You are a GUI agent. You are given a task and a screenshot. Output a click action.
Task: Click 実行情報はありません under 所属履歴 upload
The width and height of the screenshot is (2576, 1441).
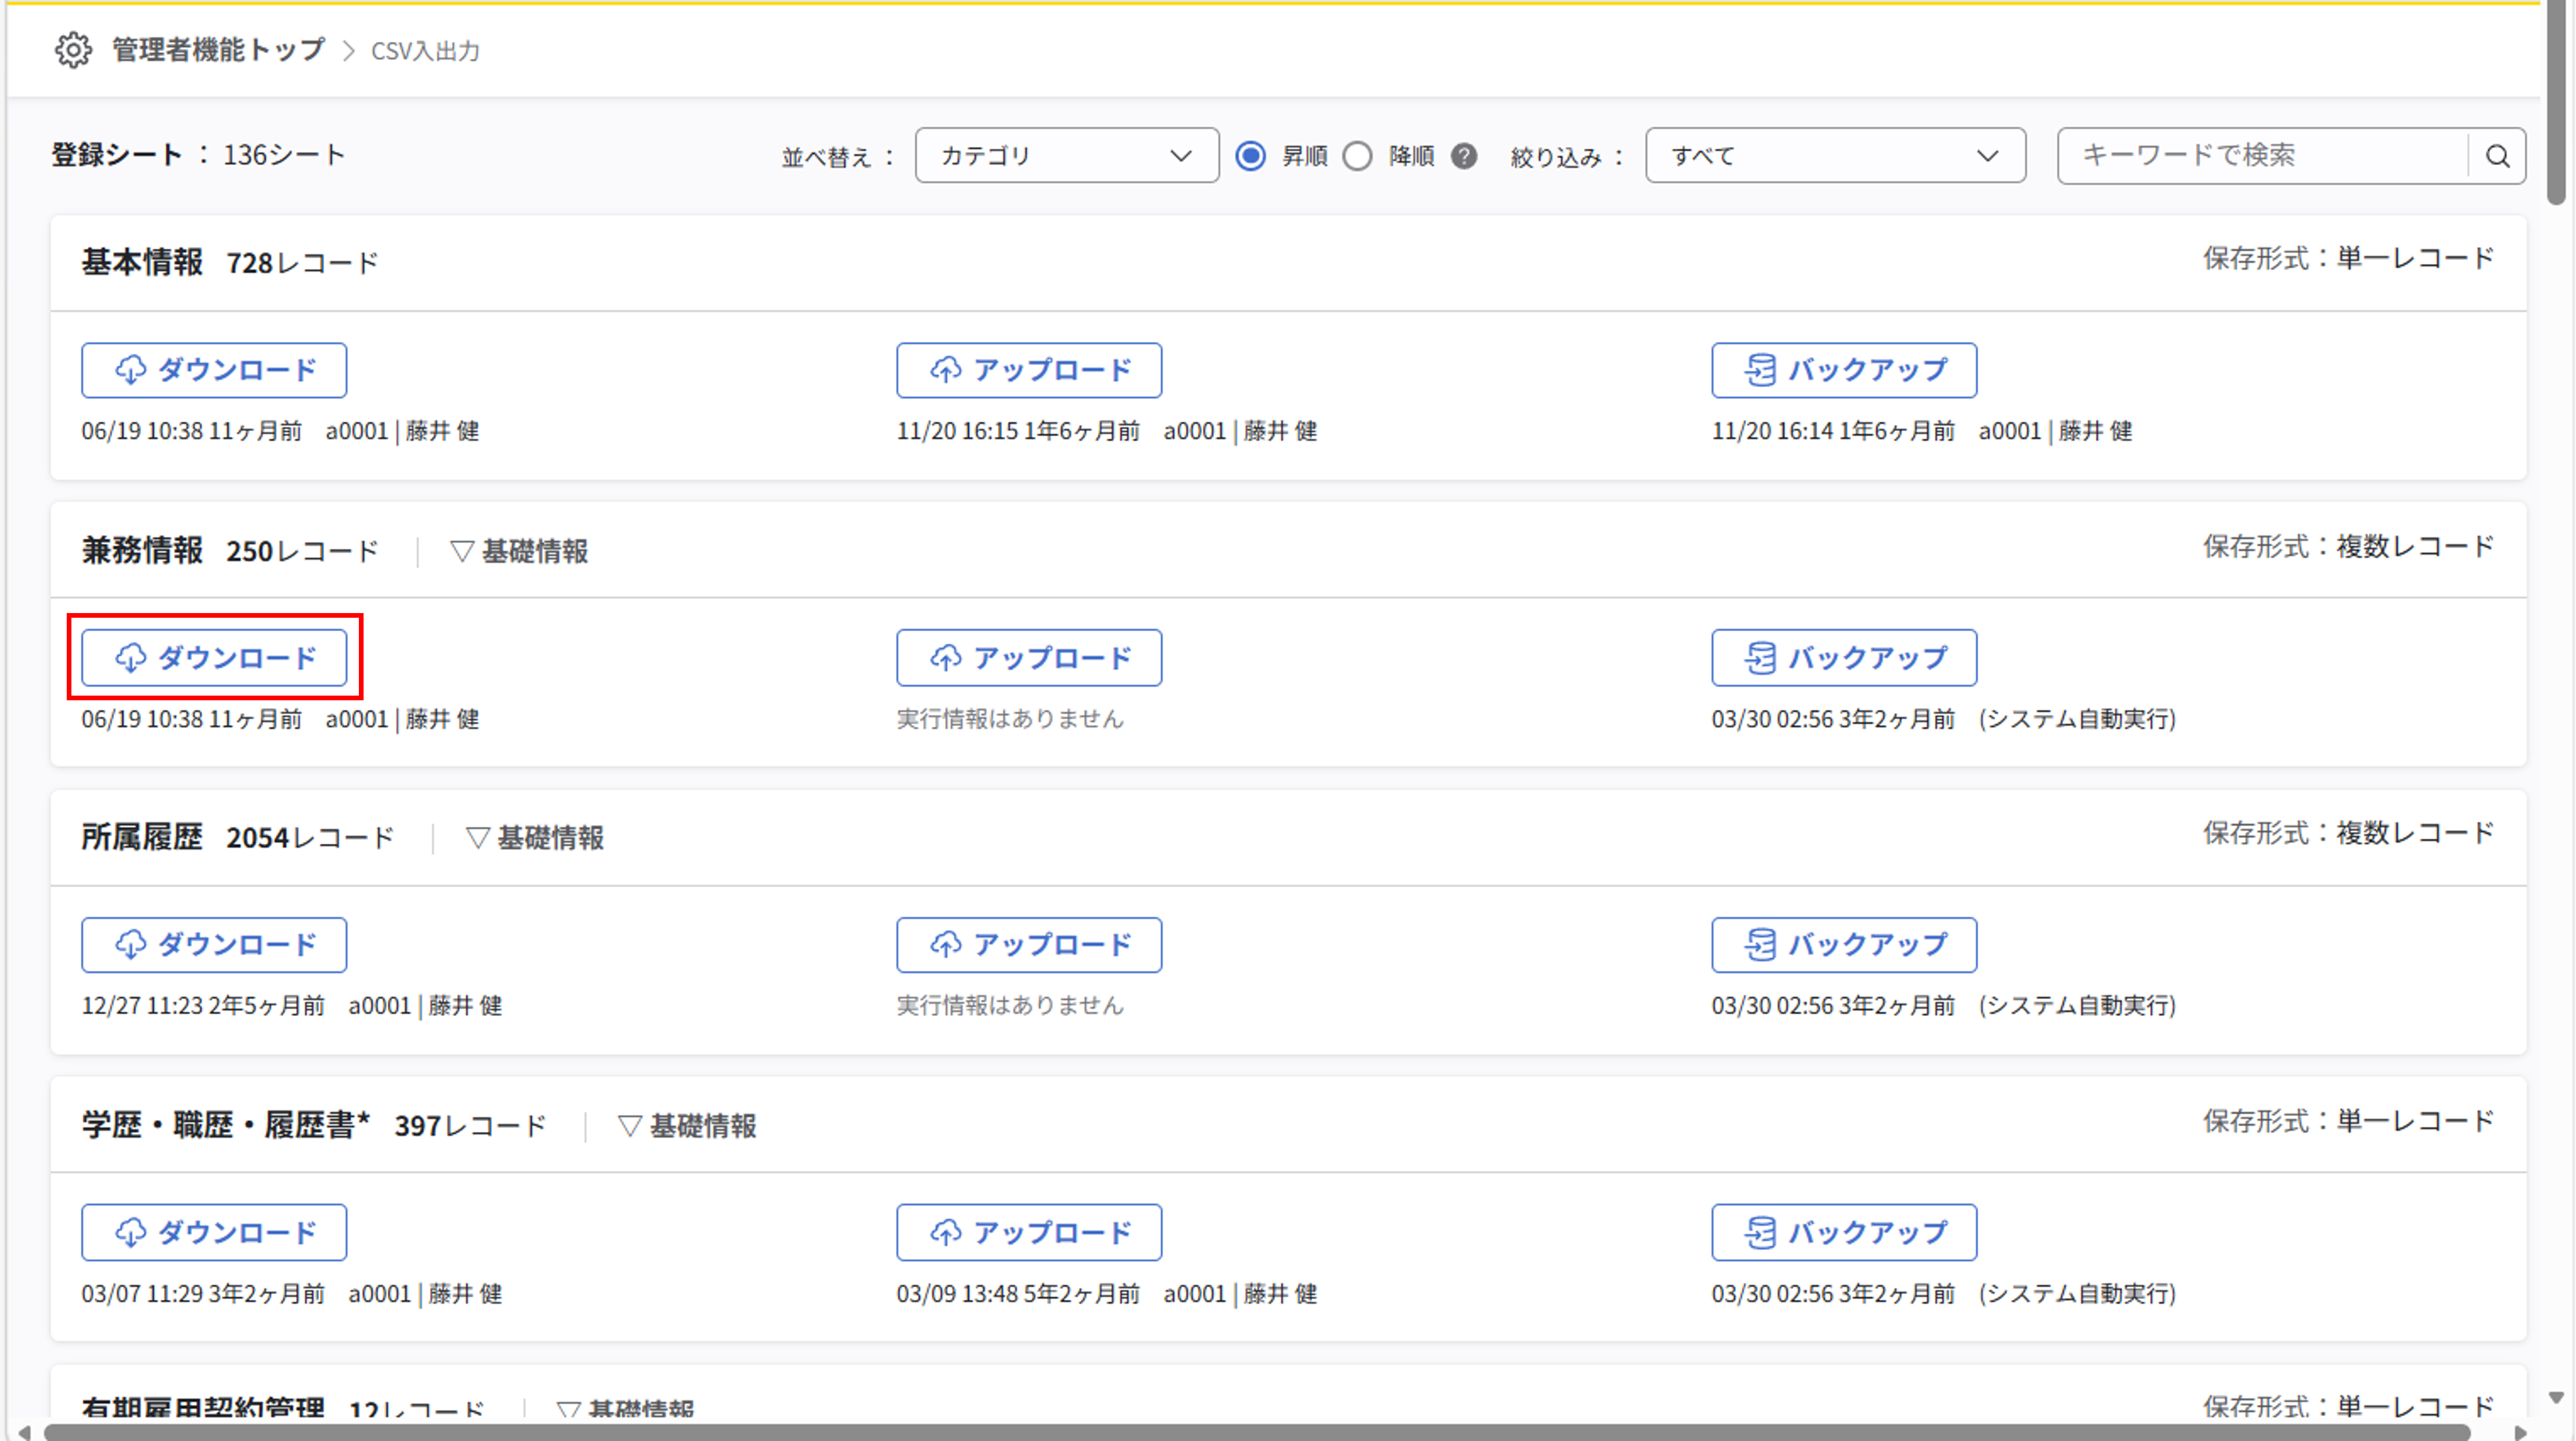tap(1010, 1006)
